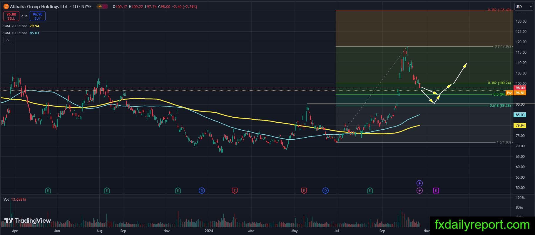Viewport: 535px width, 235px height.
Task: Click the 120M volume axis label
Action: (x=520, y=198)
